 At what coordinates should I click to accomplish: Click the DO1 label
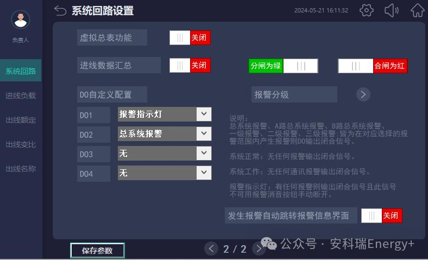94,115
